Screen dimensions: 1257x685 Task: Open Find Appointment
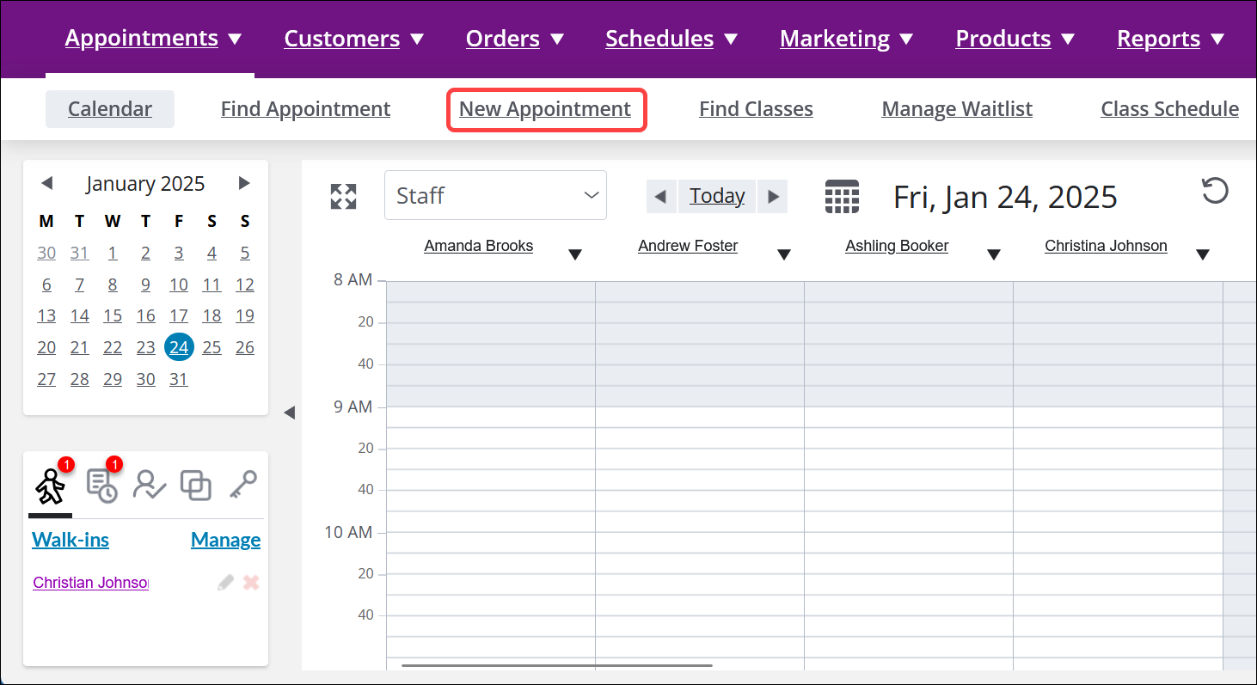(305, 109)
